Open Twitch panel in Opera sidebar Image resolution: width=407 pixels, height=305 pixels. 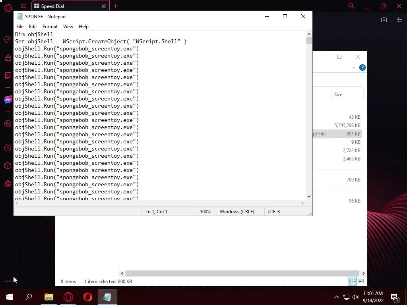(x=8, y=75)
